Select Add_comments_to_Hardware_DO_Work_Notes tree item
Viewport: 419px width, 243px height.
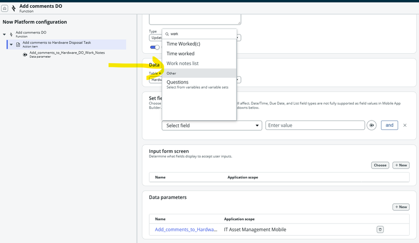(67, 54)
